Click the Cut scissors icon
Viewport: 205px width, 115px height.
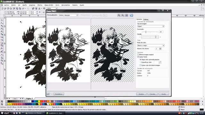tap(14, 9)
